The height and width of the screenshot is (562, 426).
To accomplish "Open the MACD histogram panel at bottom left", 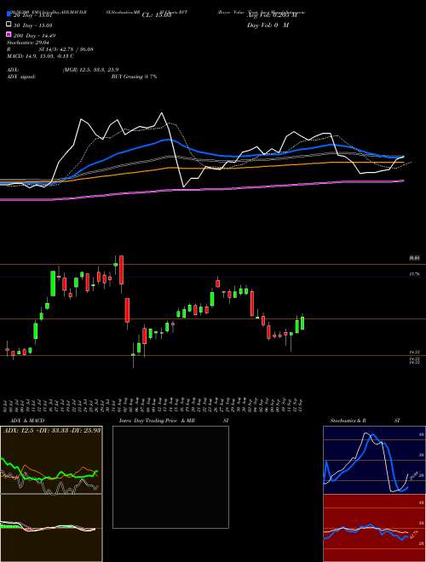I will [51, 528].
